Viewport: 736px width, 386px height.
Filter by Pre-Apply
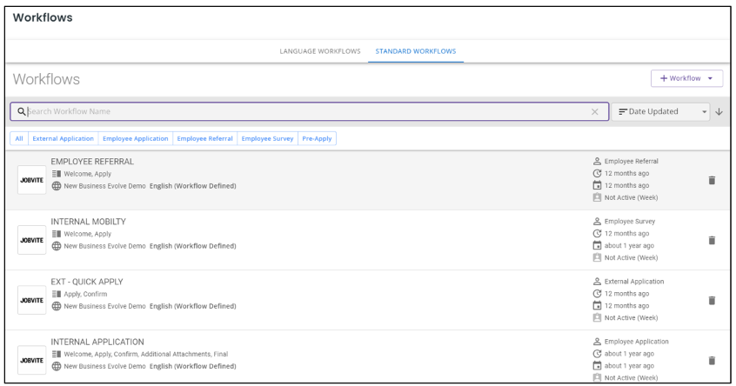[x=317, y=138]
